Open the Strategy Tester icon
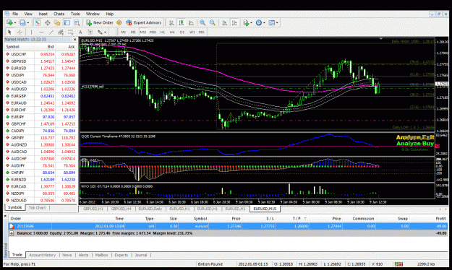Screen dimensions: 452x270 click(77, 22)
